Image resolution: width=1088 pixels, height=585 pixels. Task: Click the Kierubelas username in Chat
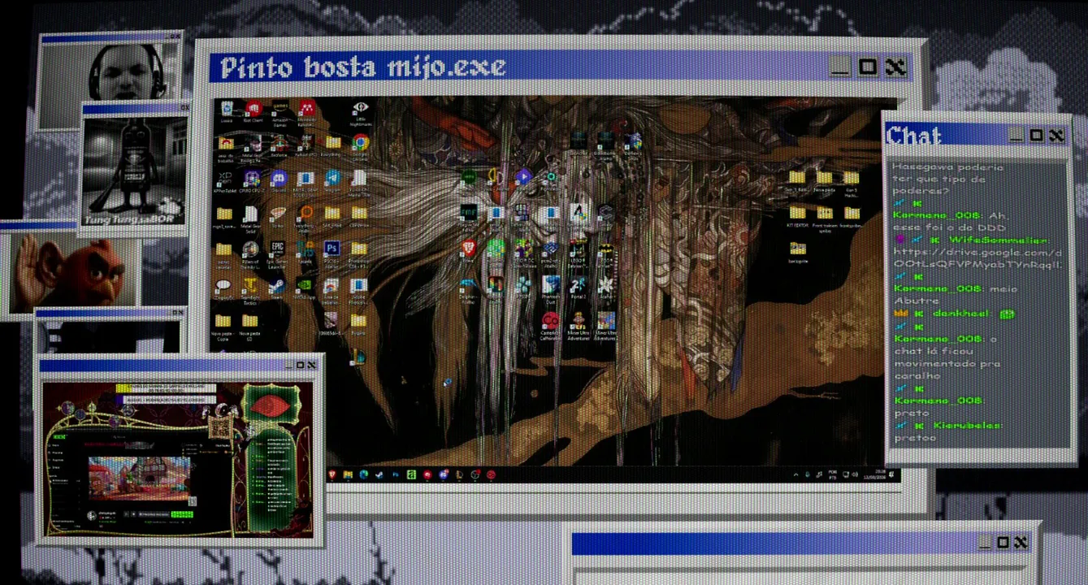point(969,425)
